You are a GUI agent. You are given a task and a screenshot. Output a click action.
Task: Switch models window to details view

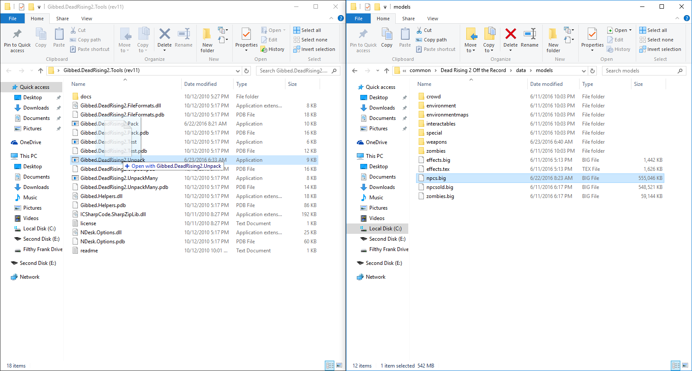[676, 365]
